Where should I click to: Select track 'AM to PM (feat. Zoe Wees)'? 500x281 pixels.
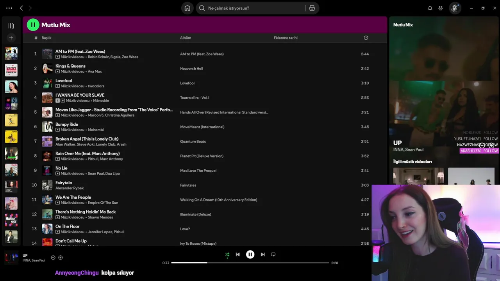[x=80, y=52]
